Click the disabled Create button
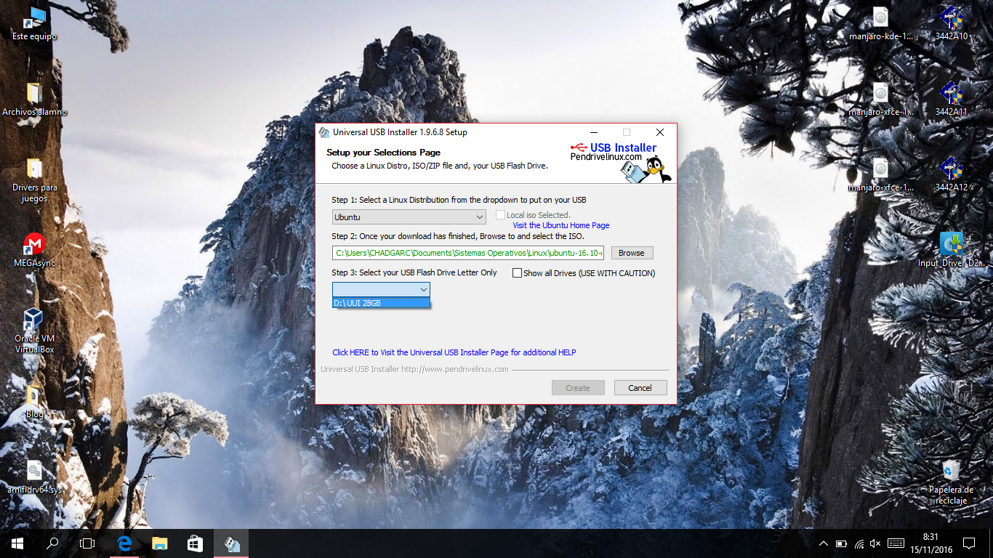993x558 pixels. click(578, 388)
